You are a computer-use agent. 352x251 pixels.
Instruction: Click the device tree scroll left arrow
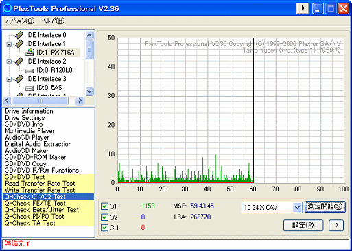7,100
